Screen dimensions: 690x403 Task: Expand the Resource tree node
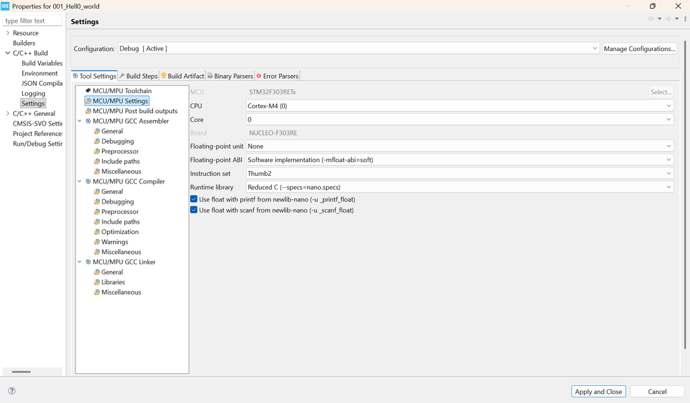click(x=8, y=33)
